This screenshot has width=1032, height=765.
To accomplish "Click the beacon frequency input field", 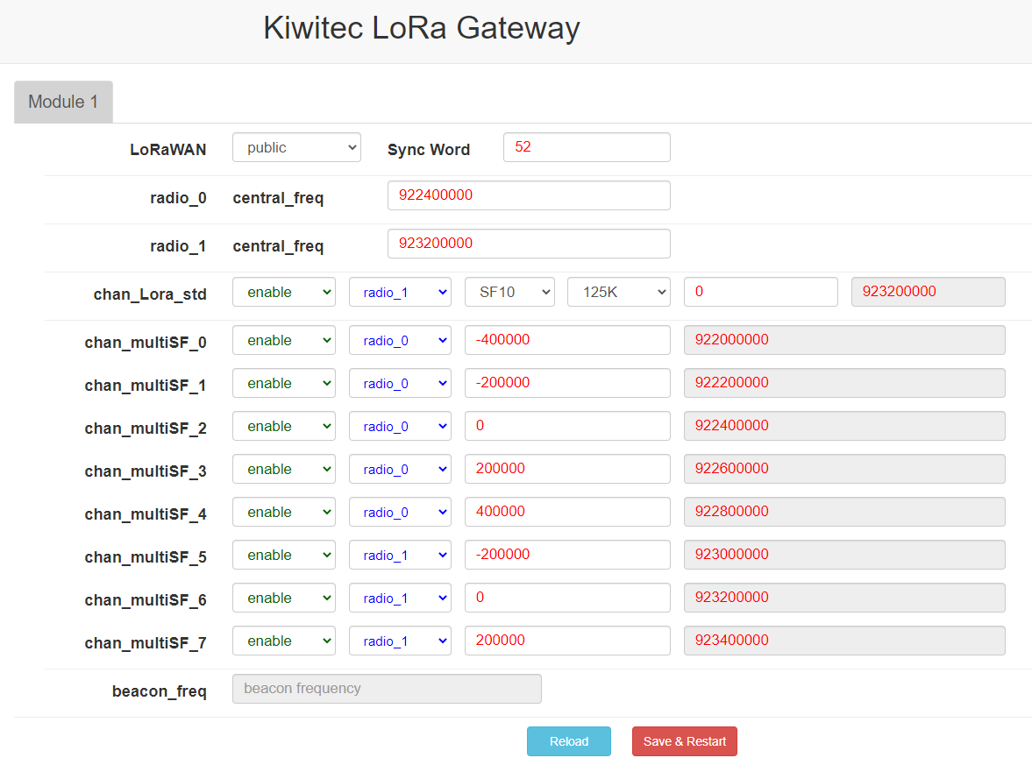I will [x=387, y=689].
